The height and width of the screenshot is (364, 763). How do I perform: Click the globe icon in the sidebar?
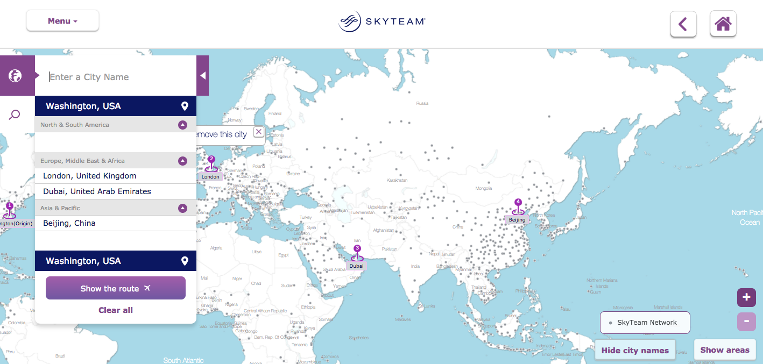(15, 76)
